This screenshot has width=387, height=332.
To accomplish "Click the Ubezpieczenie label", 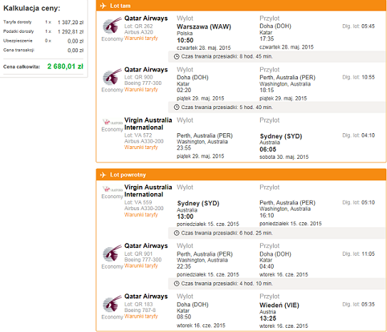I will [18, 41].
